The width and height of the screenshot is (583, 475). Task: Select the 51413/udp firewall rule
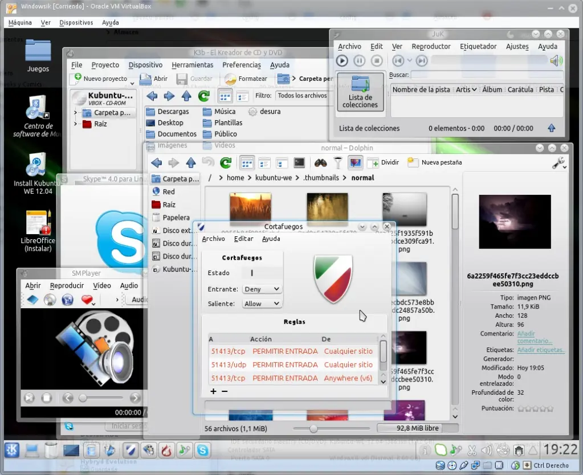click(x=292, y=365)
